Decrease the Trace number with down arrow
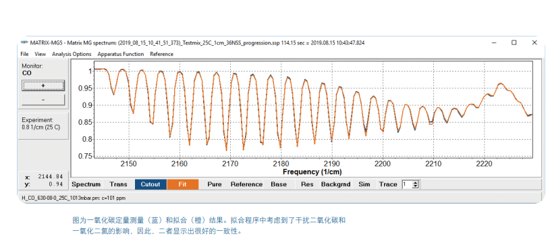548x247 pixels. [416, 186]
